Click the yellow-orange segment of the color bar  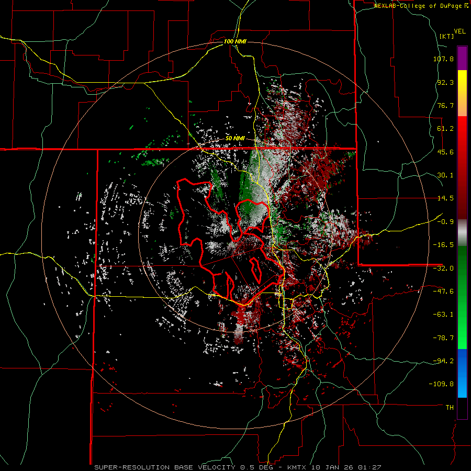click(x=462, y=94)
